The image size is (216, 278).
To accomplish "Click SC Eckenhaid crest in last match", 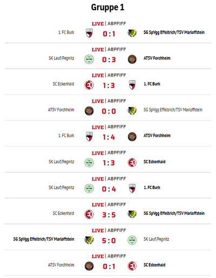I will [132, 266].
